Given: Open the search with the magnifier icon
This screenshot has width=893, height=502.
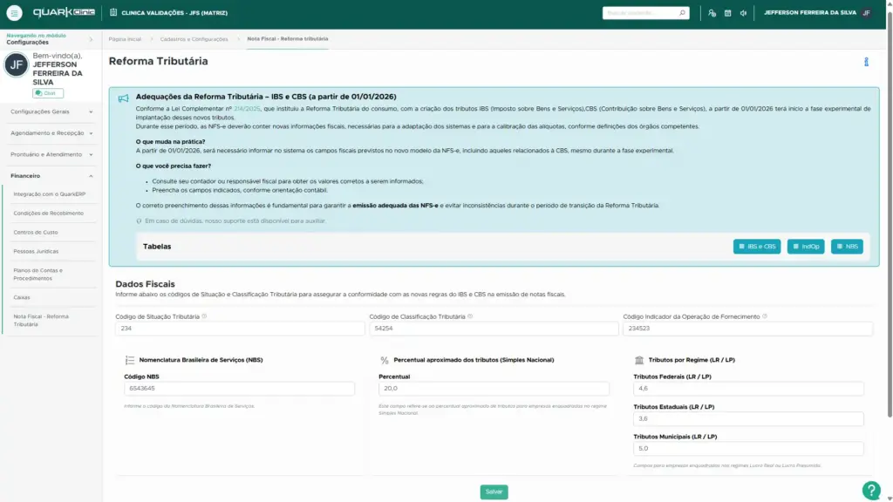Looking at the screenshot, I should [682, 12].
